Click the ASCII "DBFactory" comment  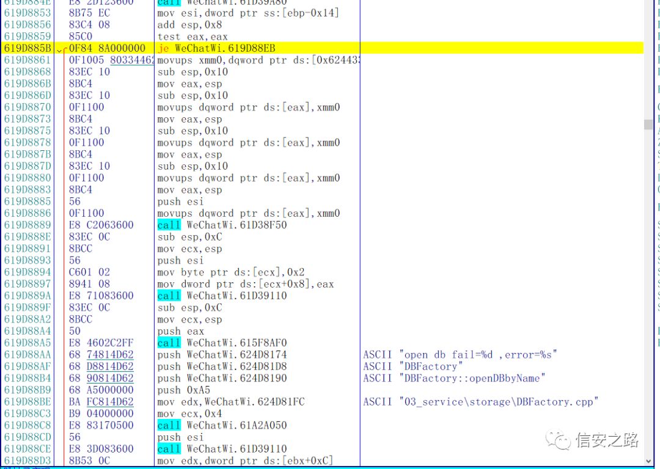(413, 366)
